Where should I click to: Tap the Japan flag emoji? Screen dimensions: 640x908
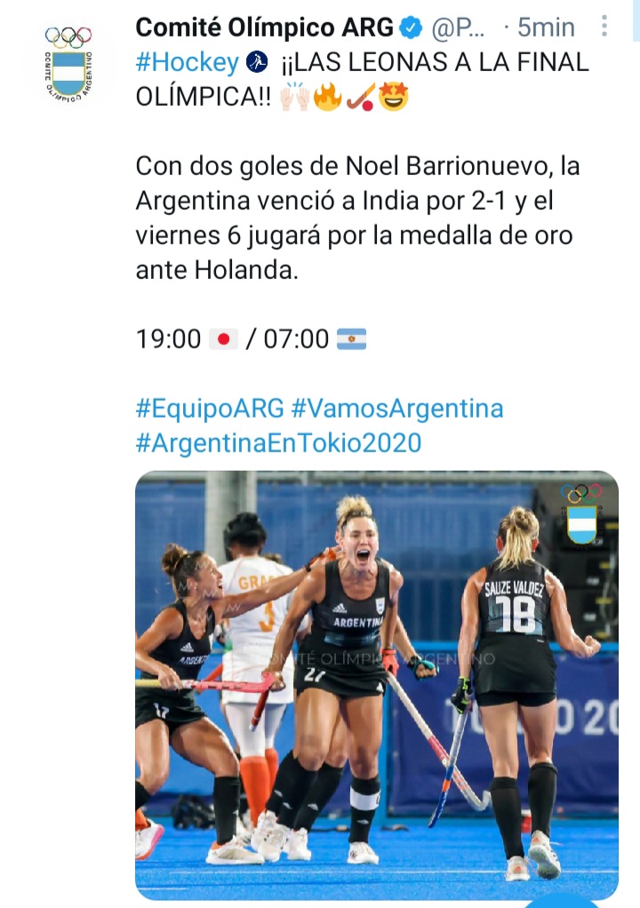[x=223, y=339]
